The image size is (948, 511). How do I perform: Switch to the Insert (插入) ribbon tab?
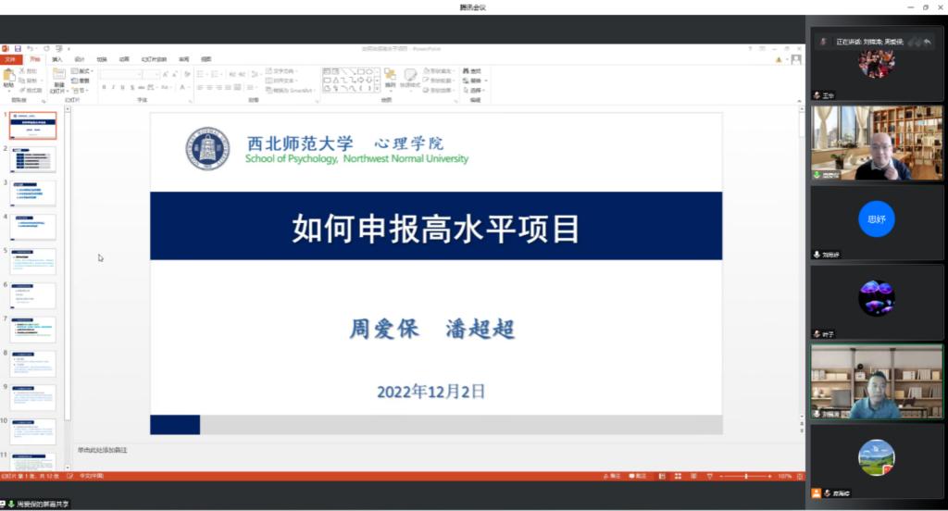(57, 58)
